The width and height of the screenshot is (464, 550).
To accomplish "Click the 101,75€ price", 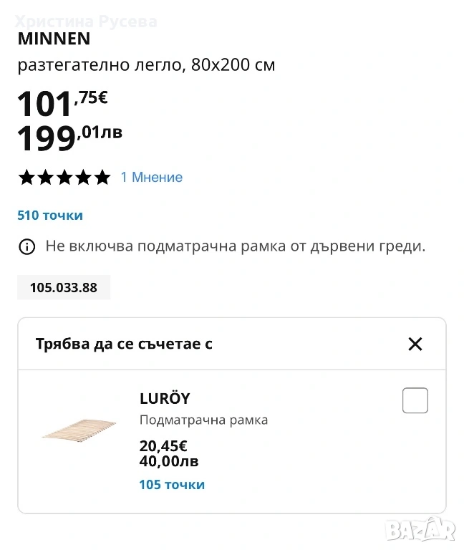I will pyautogui.click(x=62, y=103).
